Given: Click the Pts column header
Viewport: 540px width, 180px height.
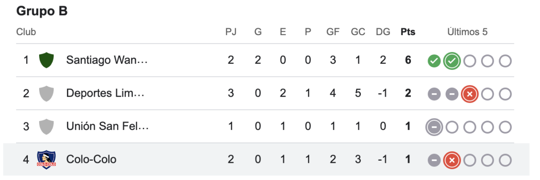Looking at the screenshot, I should click(x=408, y=32).
